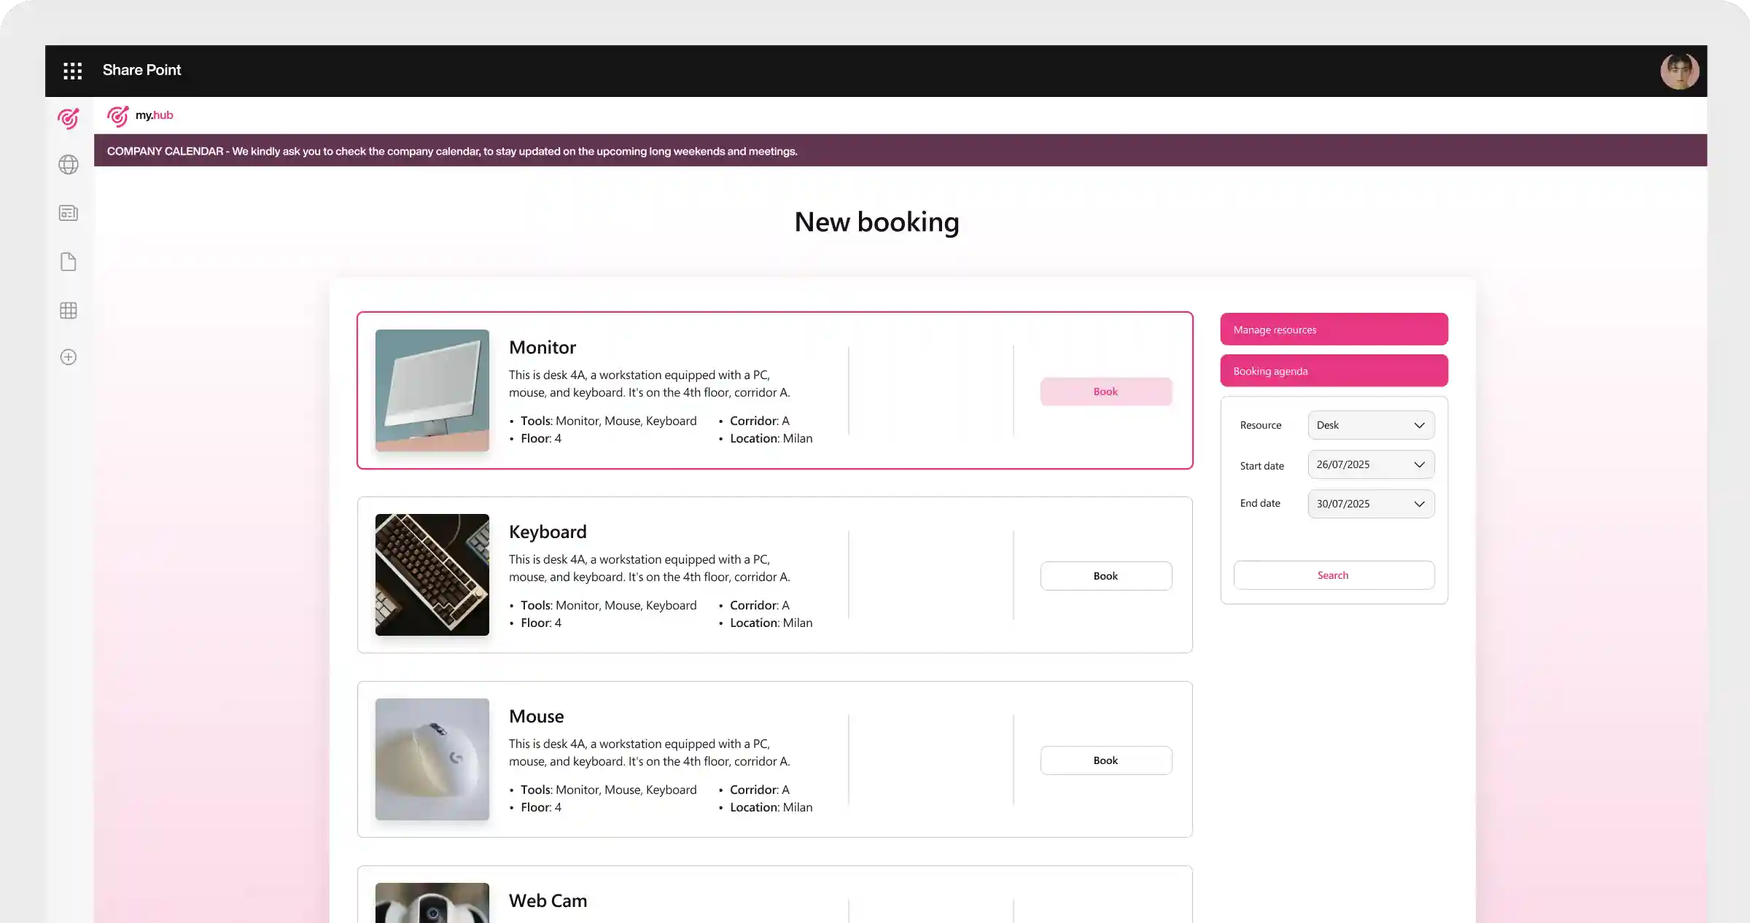This screenshot has height=923, width=1750.
Task: Click Corridor: A in Mouse card
Action: pyautogui.click(x=760, y=790)
